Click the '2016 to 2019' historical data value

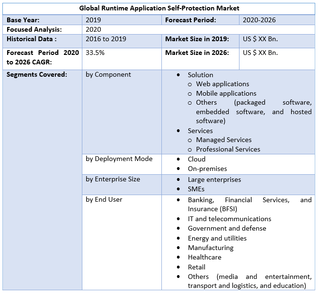pos(106,39)
